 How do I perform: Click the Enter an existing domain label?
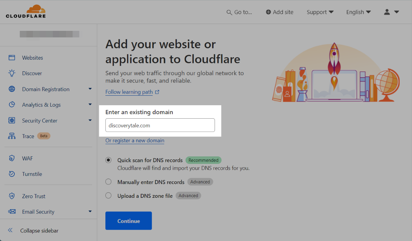pyautogui.click(x=139, y=112)
